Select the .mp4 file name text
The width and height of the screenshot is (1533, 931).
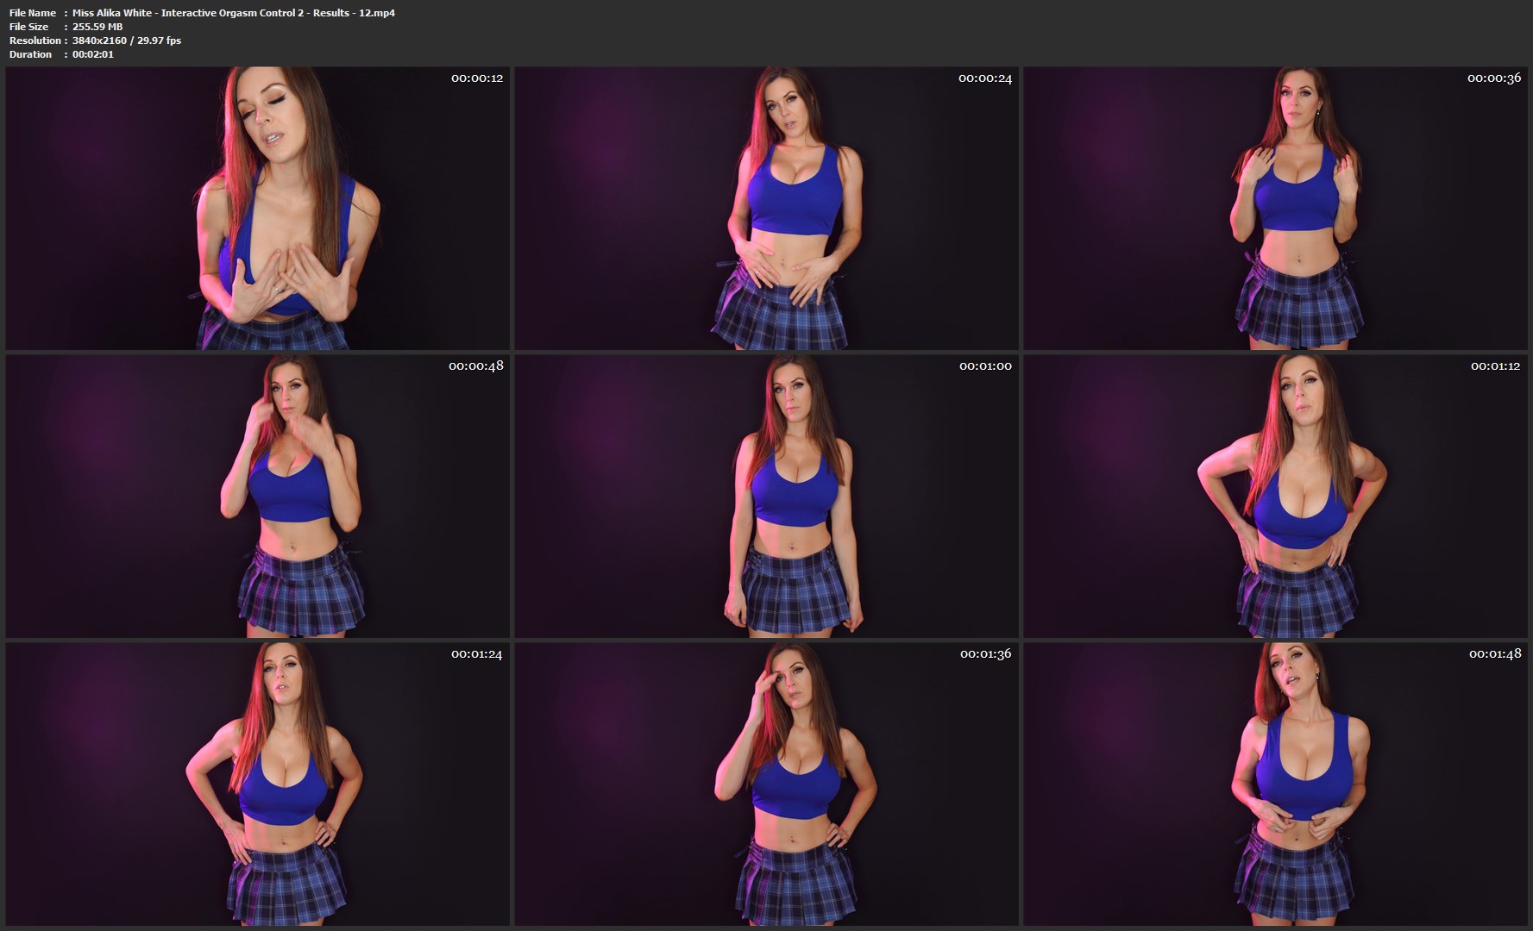(x=233, y=13)
